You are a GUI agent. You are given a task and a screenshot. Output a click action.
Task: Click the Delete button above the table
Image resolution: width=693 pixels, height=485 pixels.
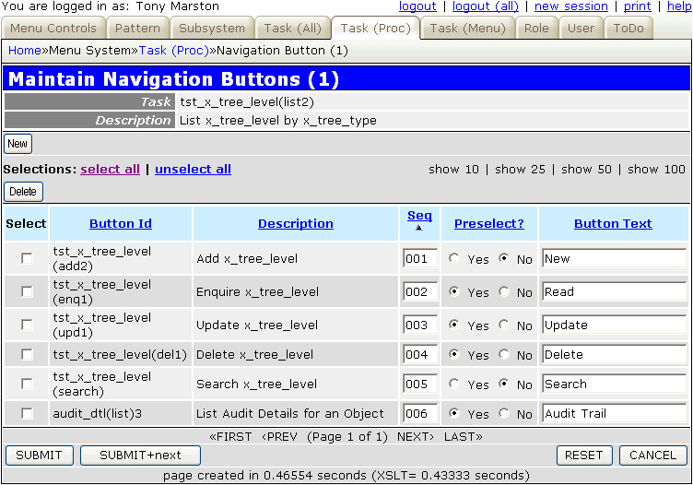click(23, 192)
